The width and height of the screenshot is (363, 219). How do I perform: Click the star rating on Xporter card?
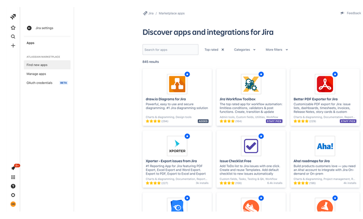click(x=153, y=183)
